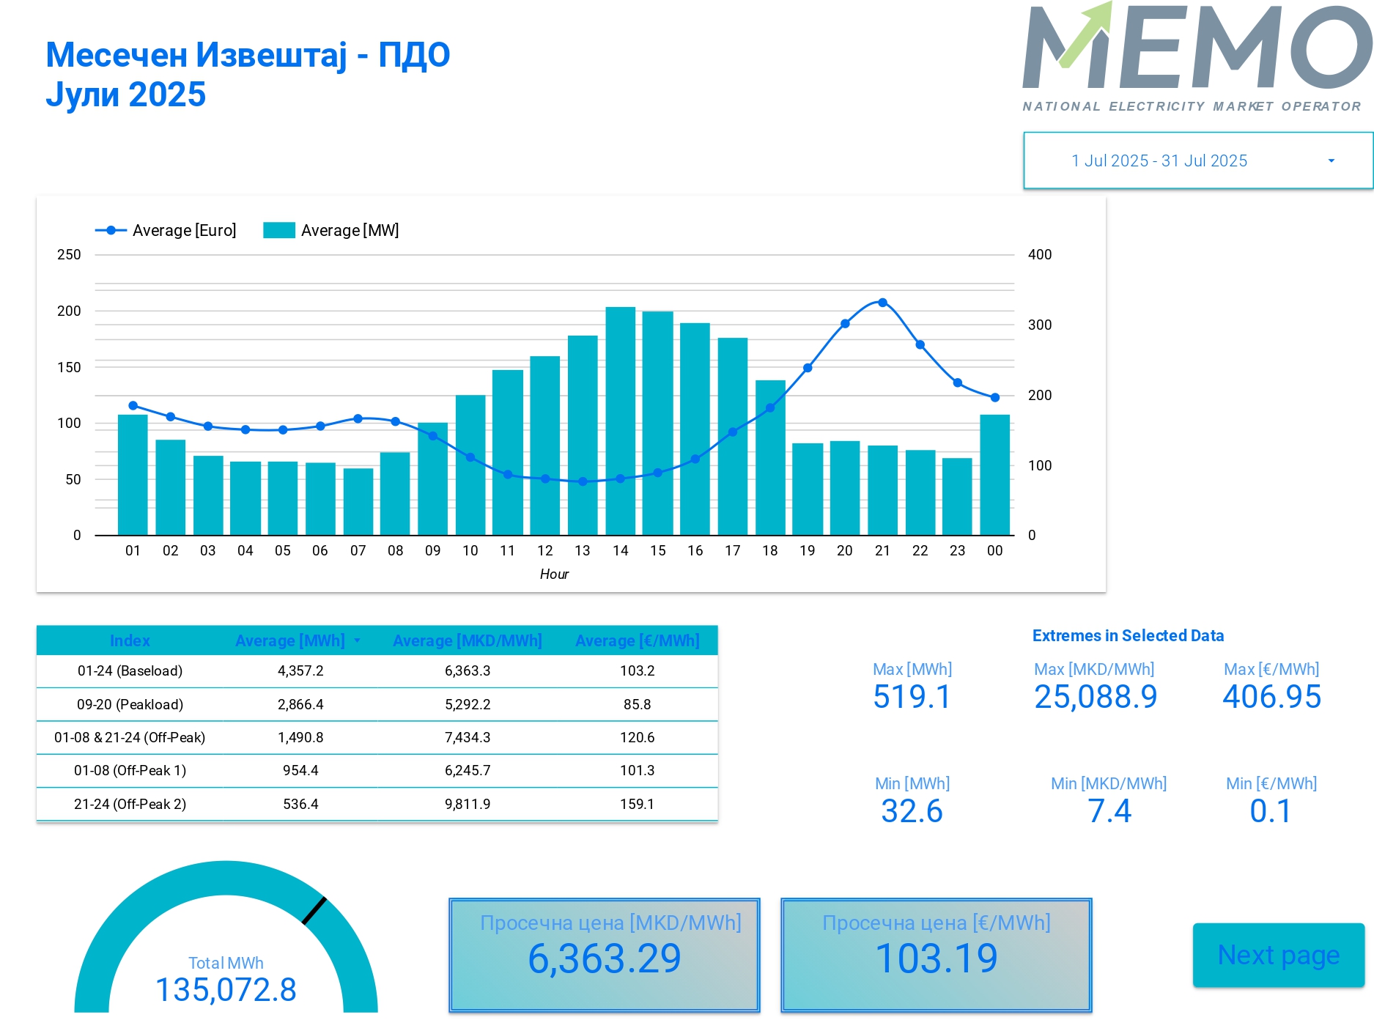This screenshot has width=1374, height=1031.
Task: Click the average MKD/MWh price scorecard
Action: click(605, 955)
